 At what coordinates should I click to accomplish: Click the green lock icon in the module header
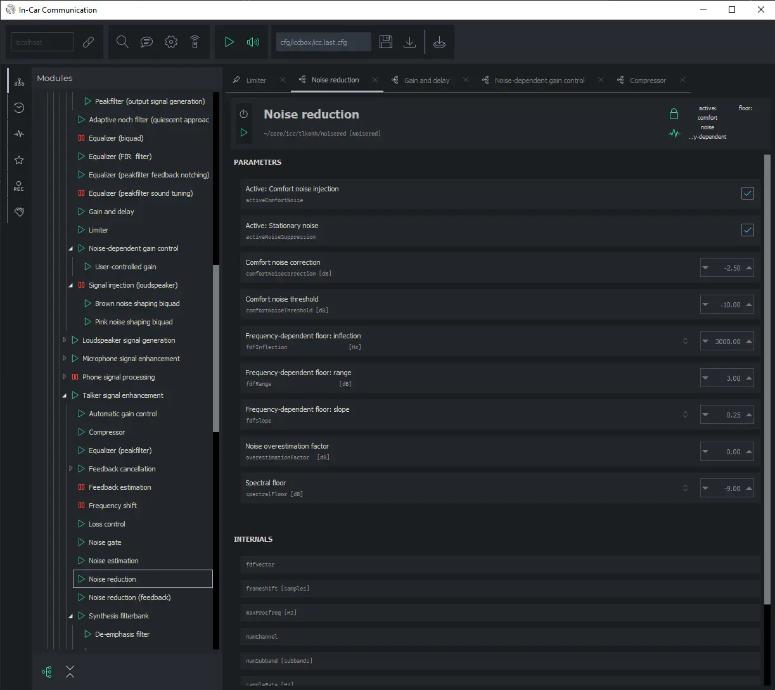click(674, 114)
